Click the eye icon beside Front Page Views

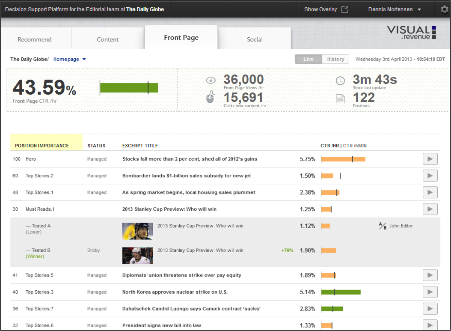click(x=211, y=81)
